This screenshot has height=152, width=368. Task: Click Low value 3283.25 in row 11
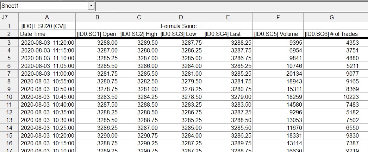[181, 104]
